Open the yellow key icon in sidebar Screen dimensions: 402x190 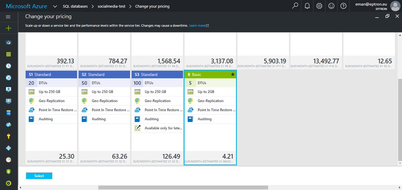tap(8, 136)
